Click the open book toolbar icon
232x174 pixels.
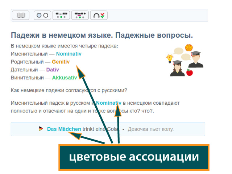(21, 15)
